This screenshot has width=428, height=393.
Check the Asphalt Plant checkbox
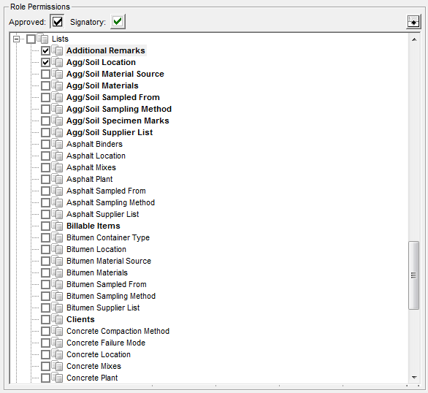coord(45,179)
